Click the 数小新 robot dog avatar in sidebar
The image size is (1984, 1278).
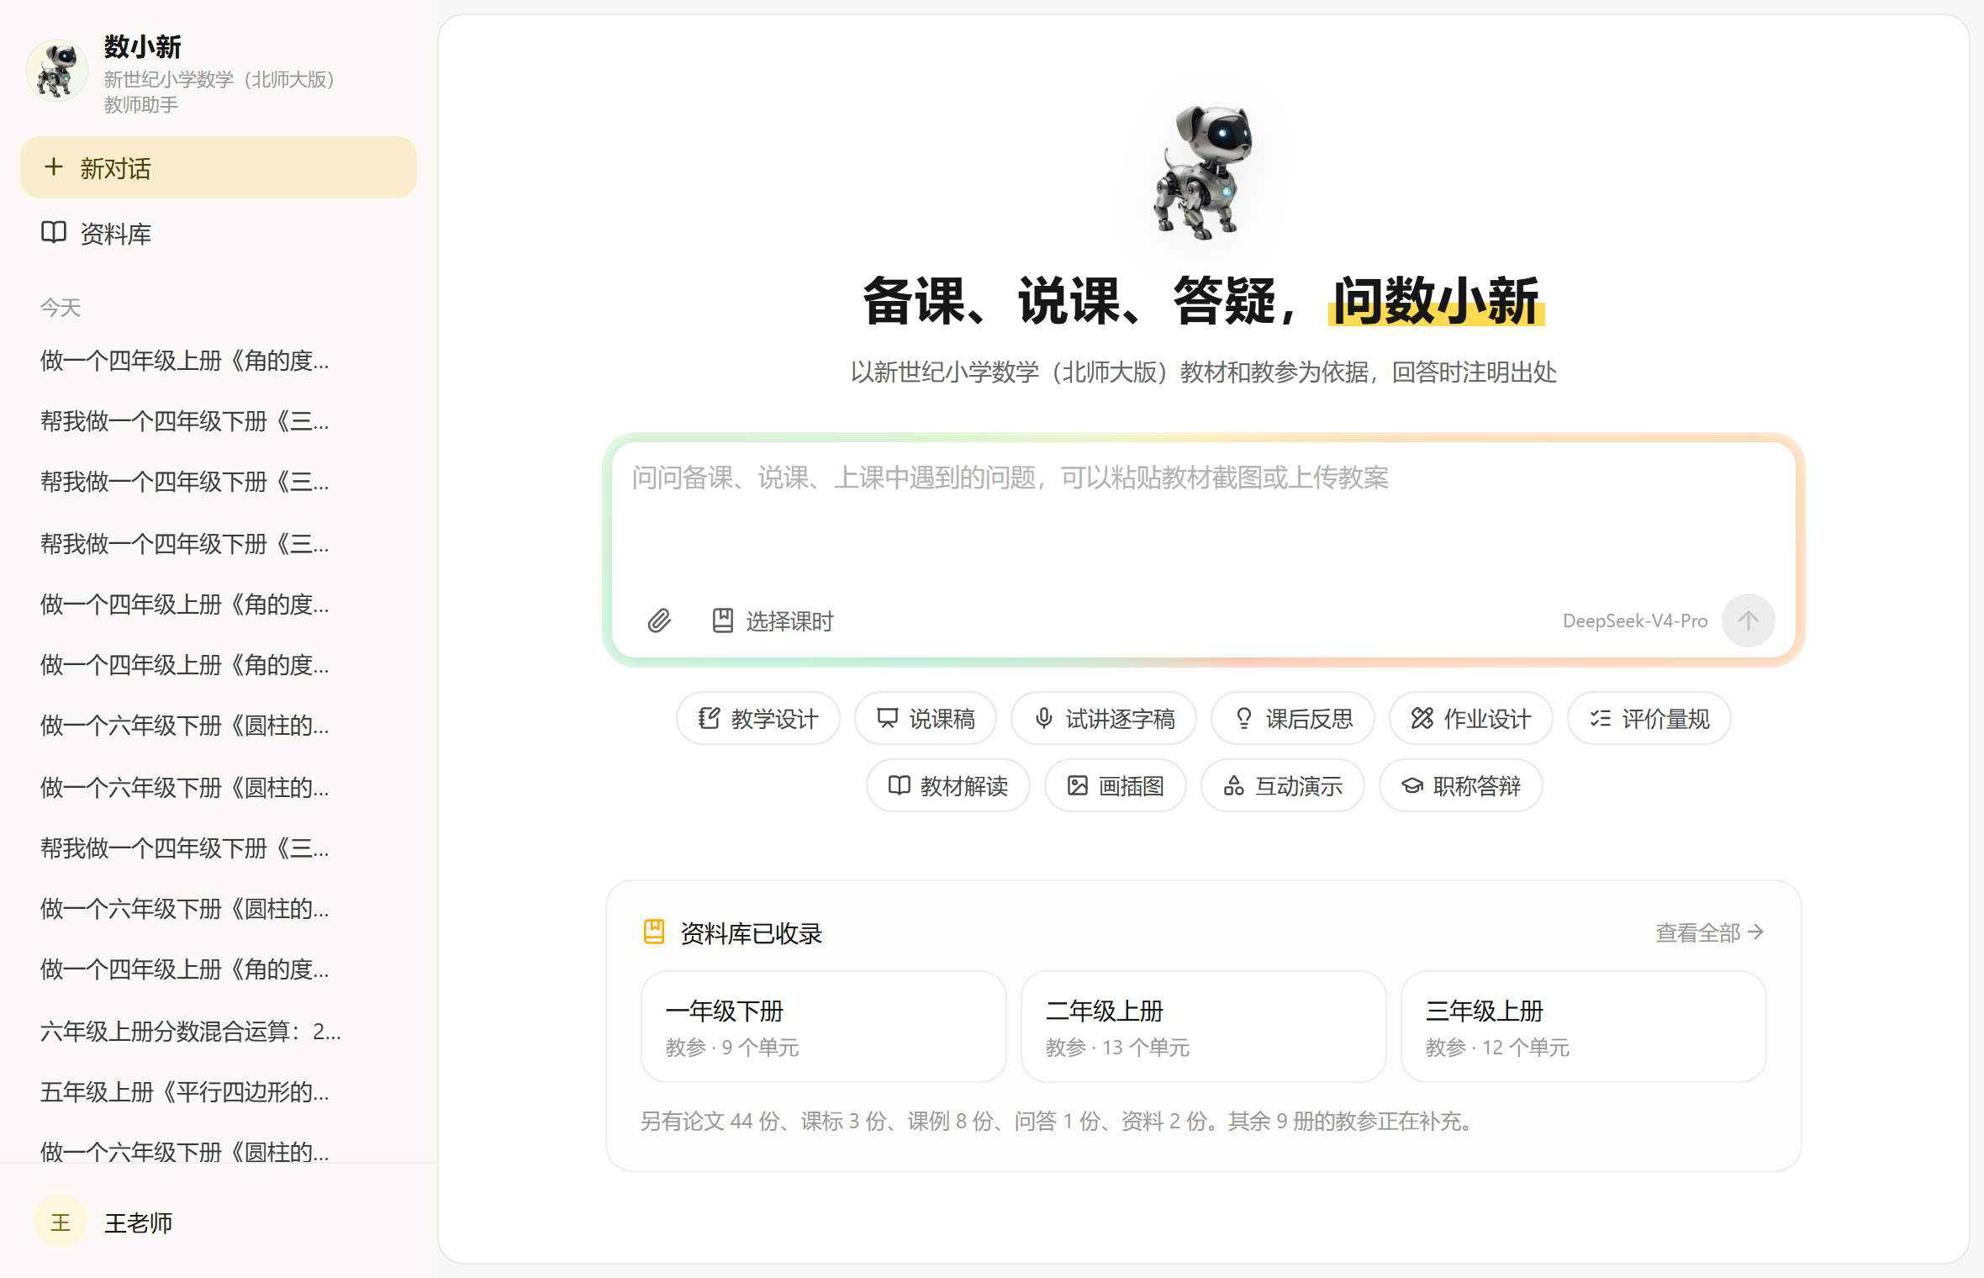[x=57, y=71]
